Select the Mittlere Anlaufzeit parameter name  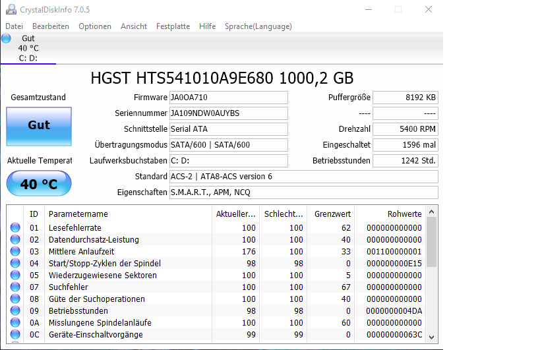pyautogui.click(x=81, y=252)
